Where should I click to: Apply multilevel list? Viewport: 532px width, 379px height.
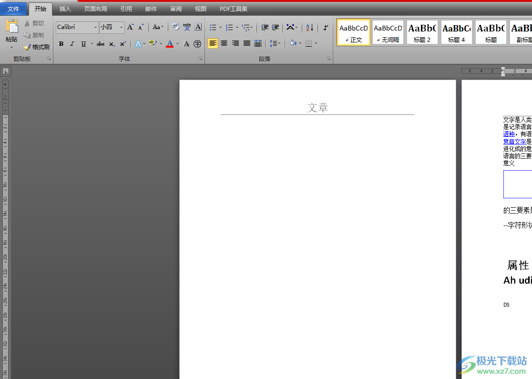coord(246,27)
